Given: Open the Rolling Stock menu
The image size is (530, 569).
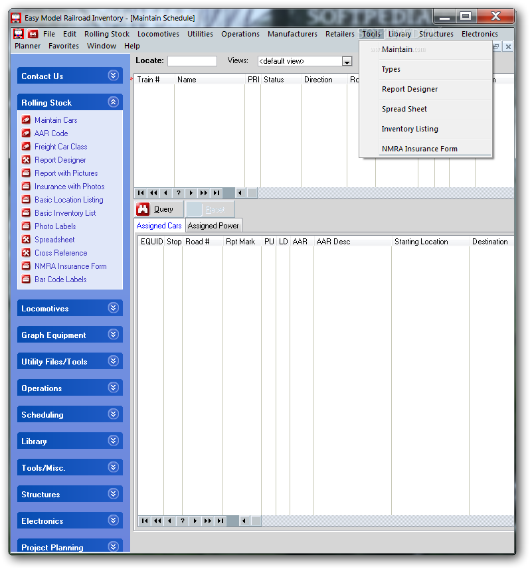Looking at the screenshot, I should point(107,34).
